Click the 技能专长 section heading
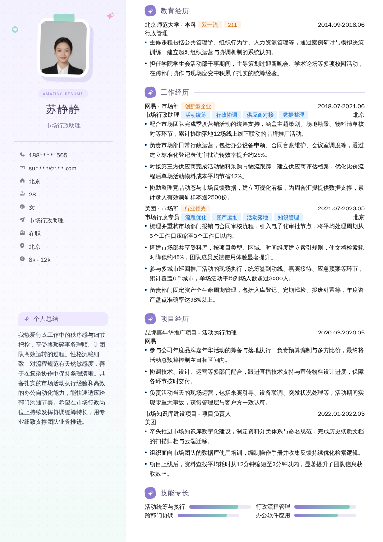 click(x=175, y=493)
